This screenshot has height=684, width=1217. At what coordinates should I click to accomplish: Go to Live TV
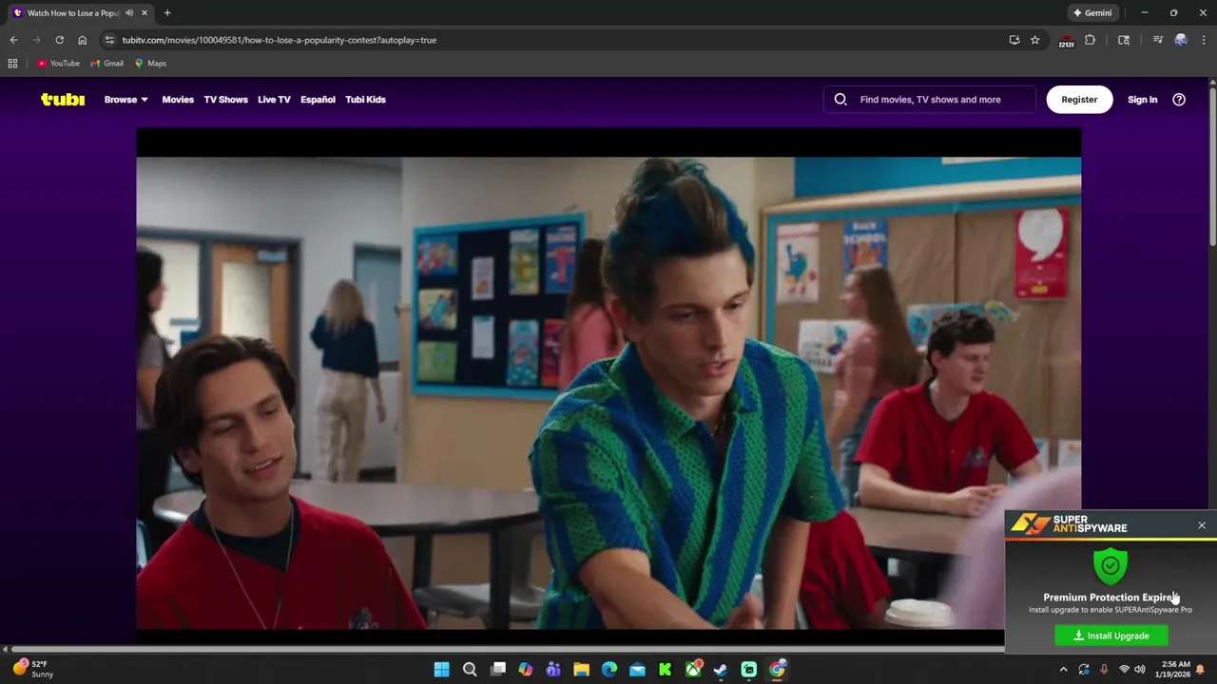(274, 99)
